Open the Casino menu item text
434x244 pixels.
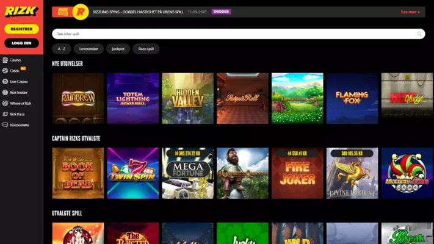click(15, 60)
